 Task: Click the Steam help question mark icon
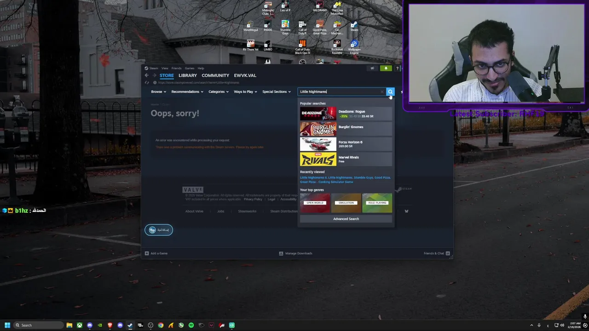click(397, 68)
